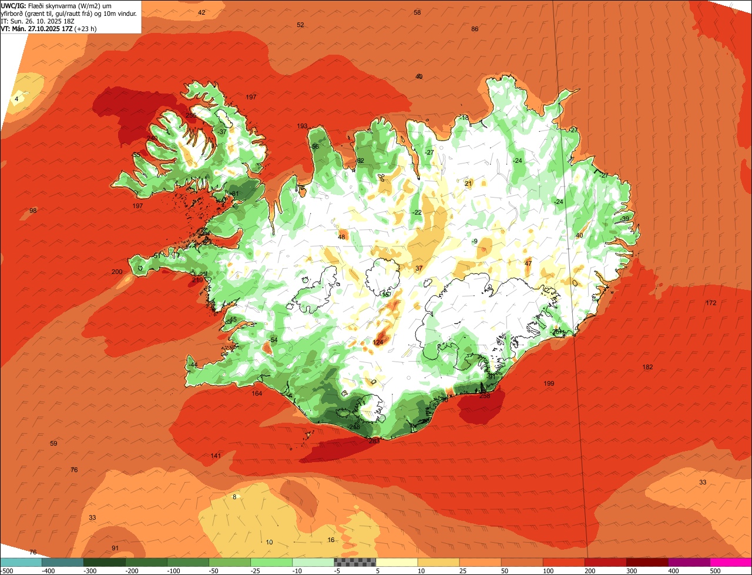Click the map value '81'
Screen dimensions: 752x575
(x=236, y=193)
